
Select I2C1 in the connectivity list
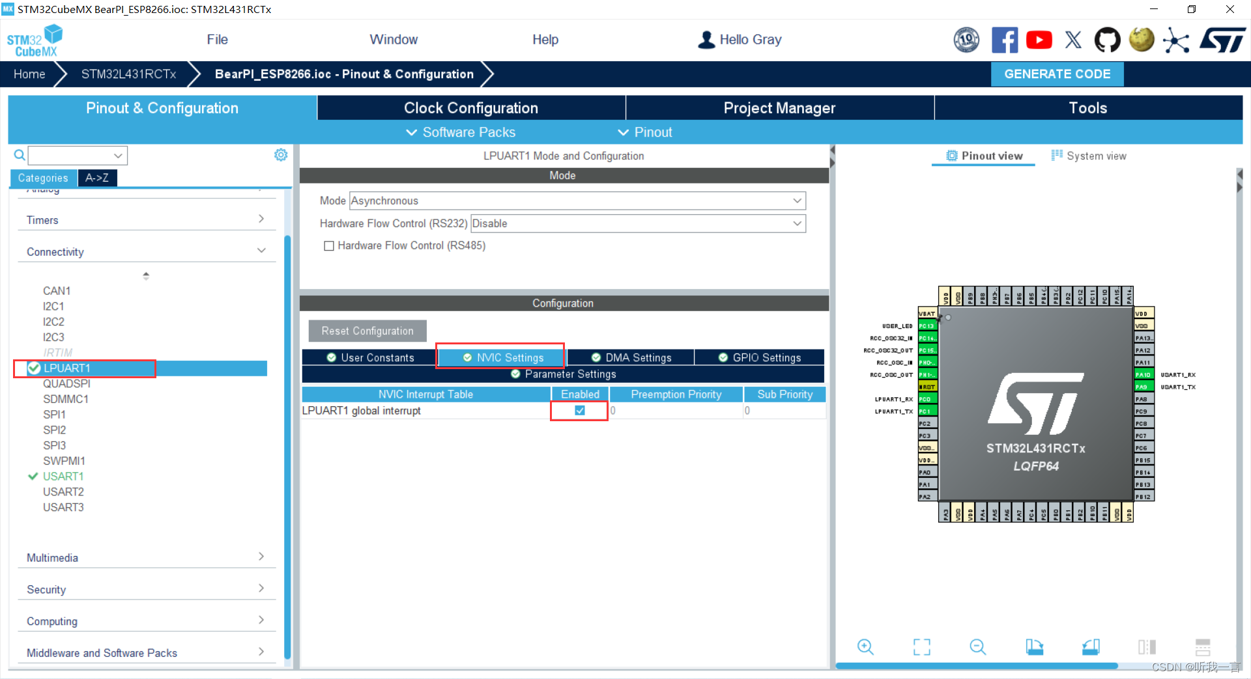[53, 306]
